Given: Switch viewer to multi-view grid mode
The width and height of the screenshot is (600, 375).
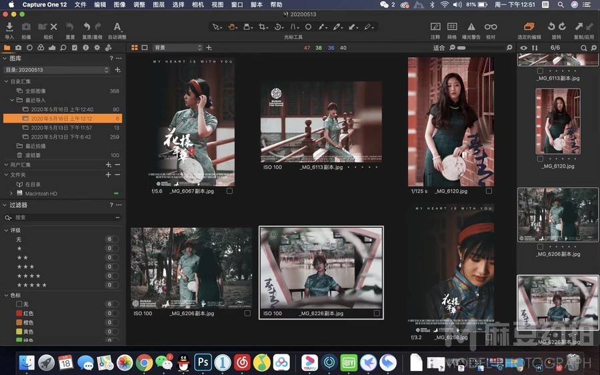Looking at the screenshot, I should point(134,48).
